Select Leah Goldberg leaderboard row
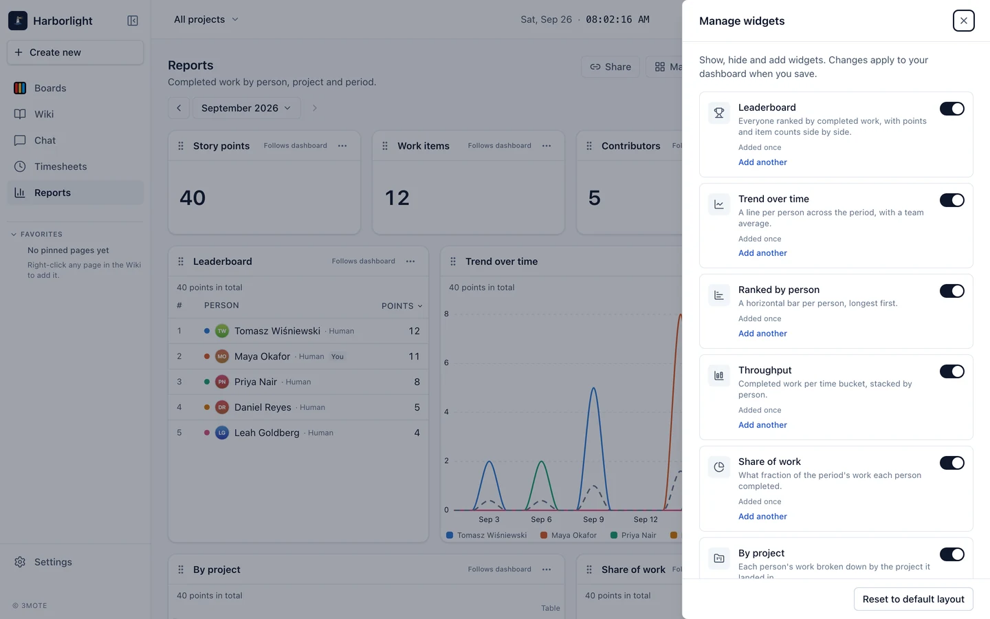This screenshot has height=619, width=990. [298, 433]
